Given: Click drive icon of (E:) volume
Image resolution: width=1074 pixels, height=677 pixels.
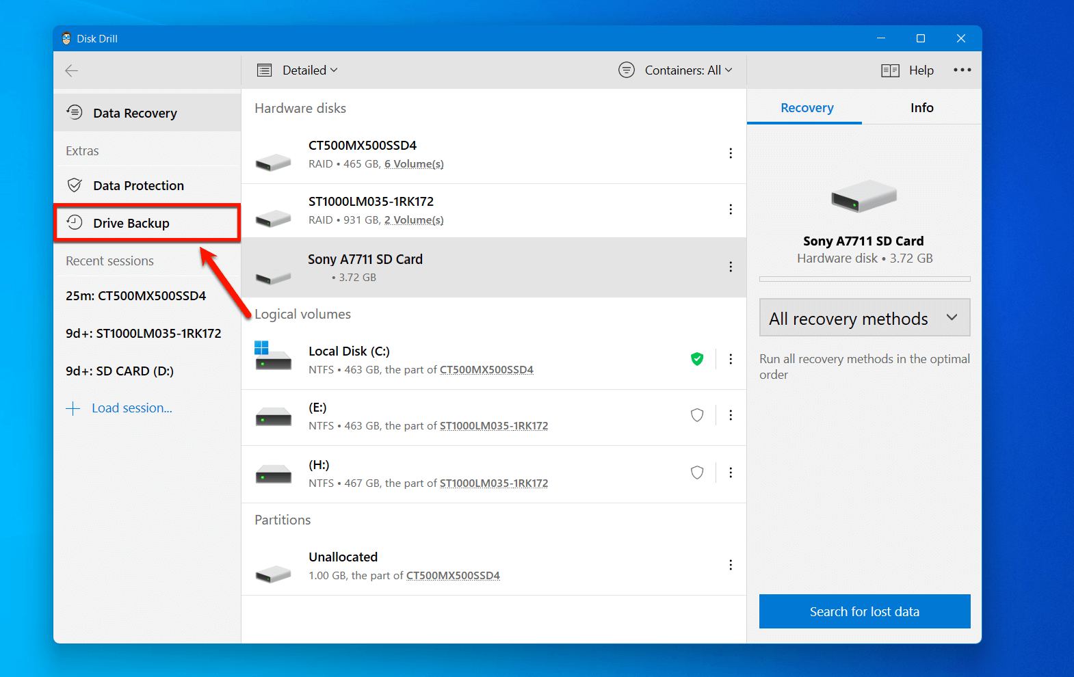Looking at the screenshot, I should 273,416.
